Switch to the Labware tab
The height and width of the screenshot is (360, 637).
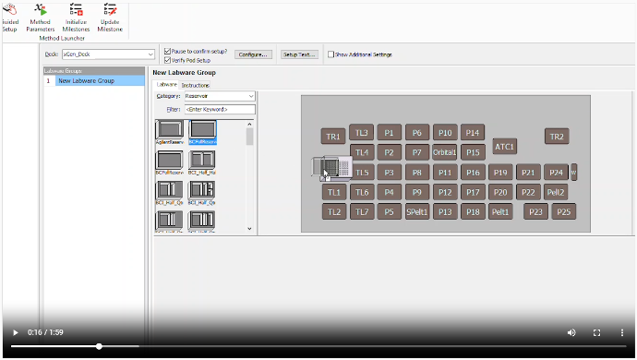click(167, 85)
